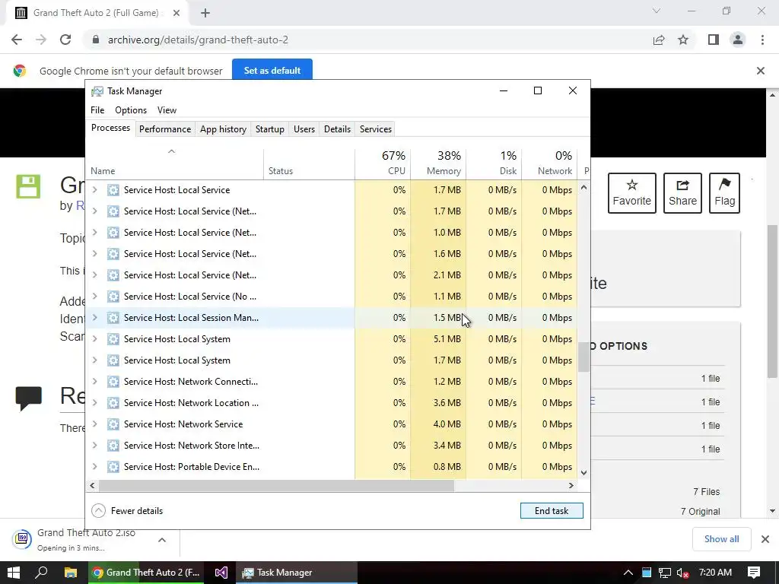Open File Explorer from taskbar
The width and height of the screenshot is (779, 584).
tap(71, 573)
